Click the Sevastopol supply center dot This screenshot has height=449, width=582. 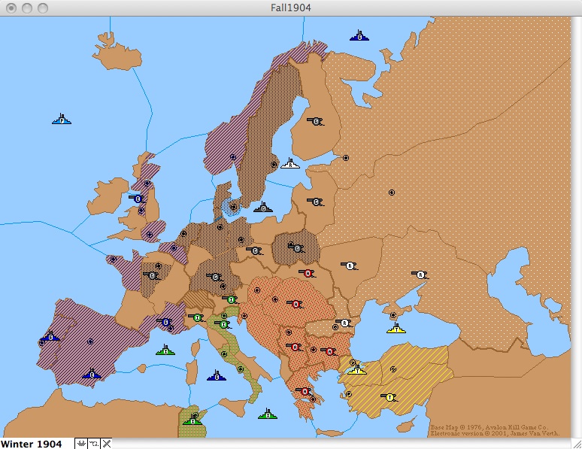(x=393, y=315)
